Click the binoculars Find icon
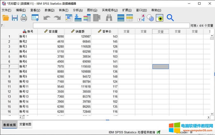Viewport: 215px width, 135px height. pos(109,18)
